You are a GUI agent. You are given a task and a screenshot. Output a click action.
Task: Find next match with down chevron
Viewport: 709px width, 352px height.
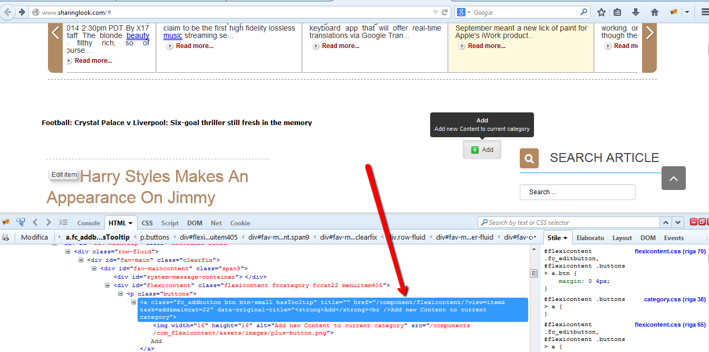coord(678,223)
